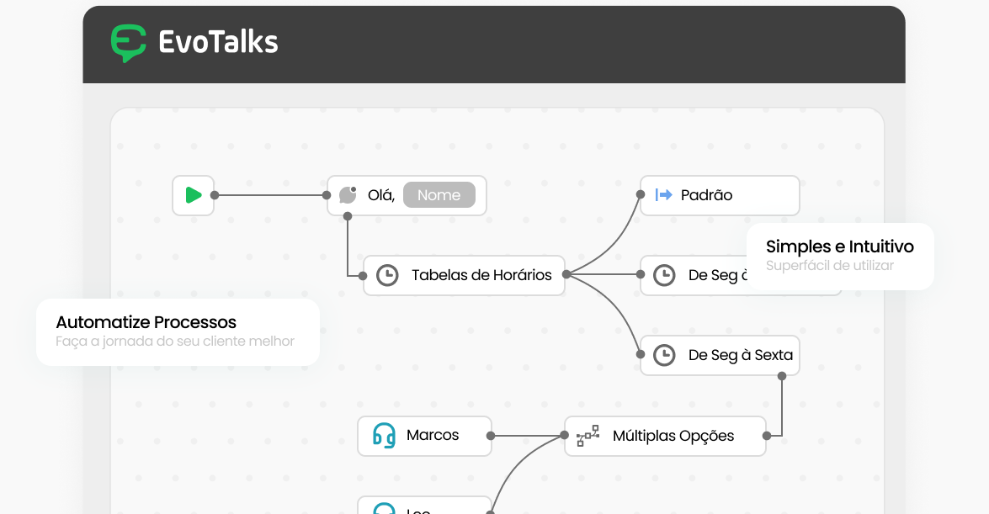Screen dimensions: 989x514
Task: Click the bottom connector of the Olá node
Action: point(348,216)
